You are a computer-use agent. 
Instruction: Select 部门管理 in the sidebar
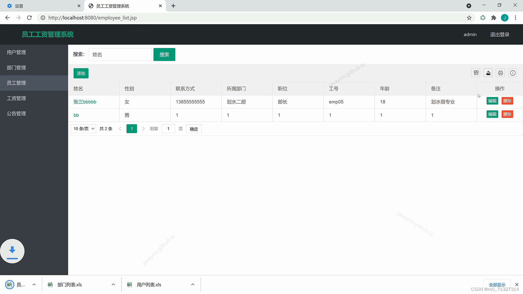16,68
